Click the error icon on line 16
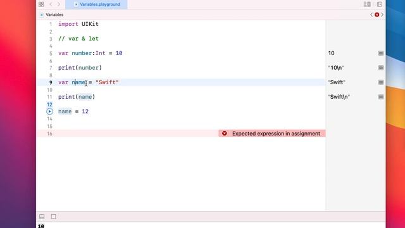This screenshot has height=228, width=405. [x=225, y=134]
